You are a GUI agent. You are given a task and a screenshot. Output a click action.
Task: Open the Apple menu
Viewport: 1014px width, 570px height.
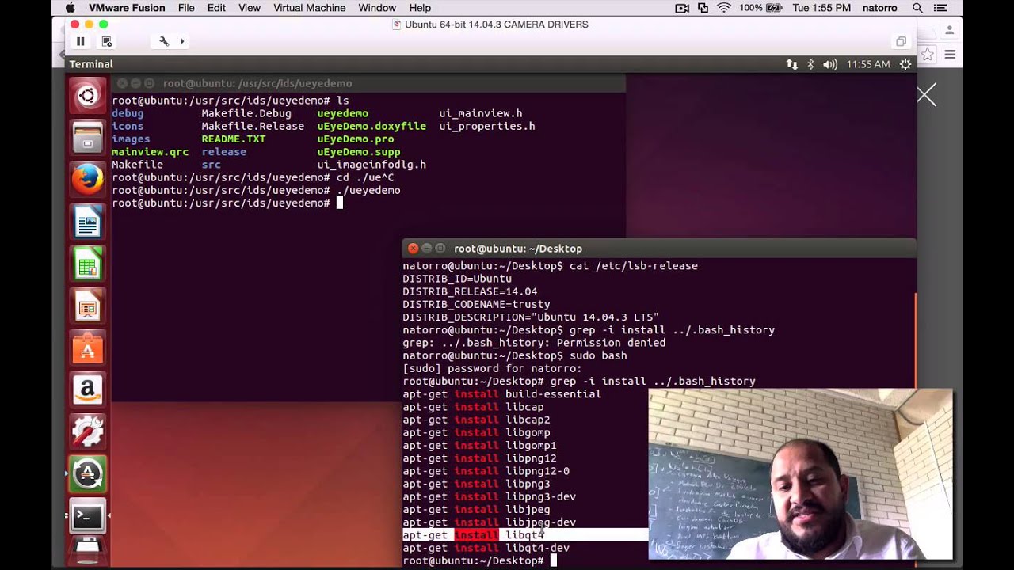point(70,8)
